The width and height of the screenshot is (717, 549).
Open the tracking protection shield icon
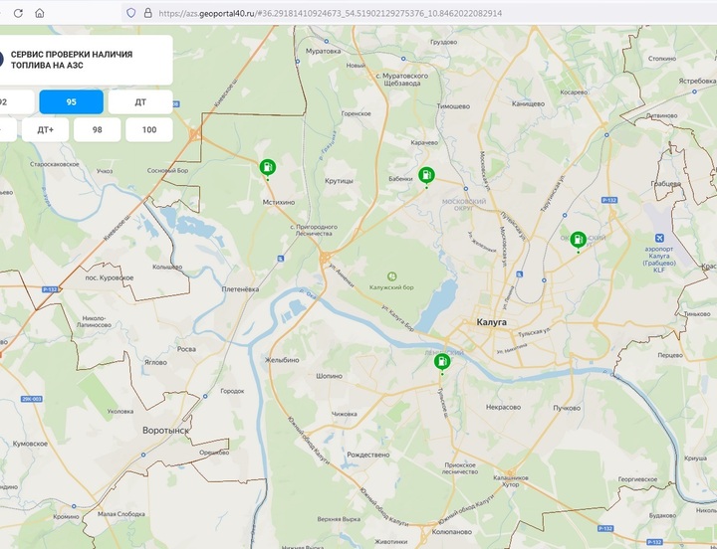pos(130,13)
